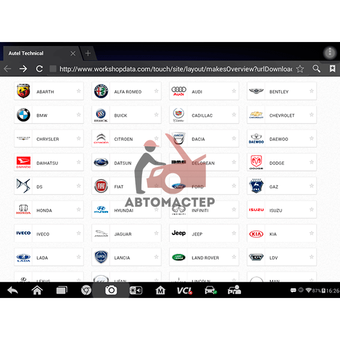Open brightness and volume quick settings icon
340x340 pixels.
point(136,290)
